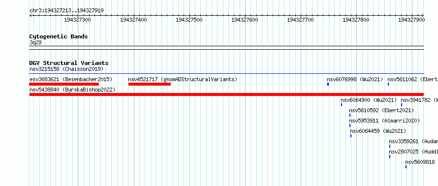Screen dimensions: 438x186
Task: Click the blue marker under nsv3941782
Action: (402, 105)
